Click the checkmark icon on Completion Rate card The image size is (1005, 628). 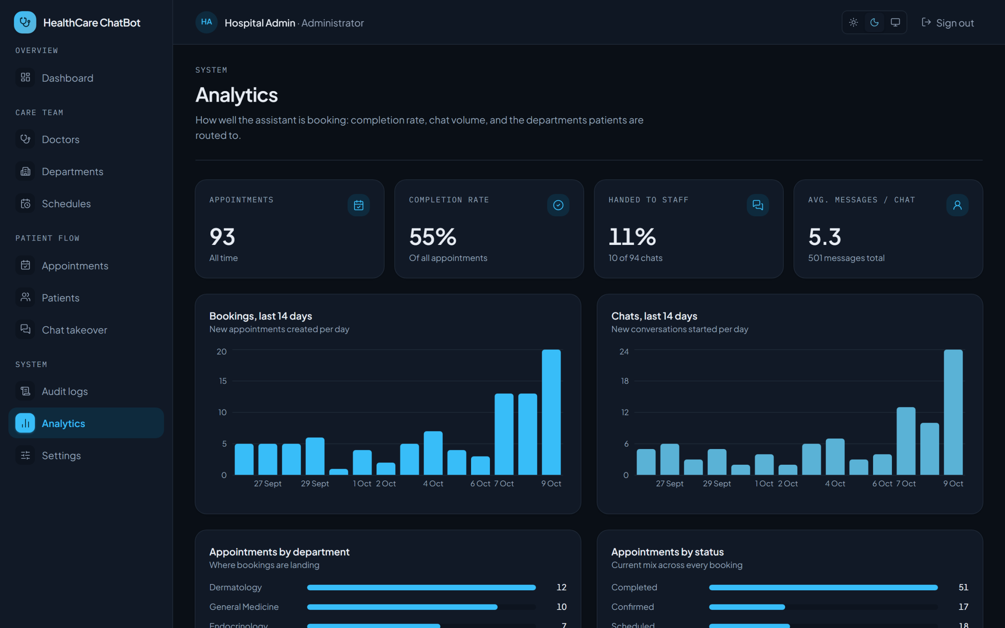(x=558, y=205)
